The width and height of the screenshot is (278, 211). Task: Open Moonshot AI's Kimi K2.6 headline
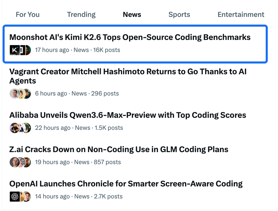tap(130, 37)
